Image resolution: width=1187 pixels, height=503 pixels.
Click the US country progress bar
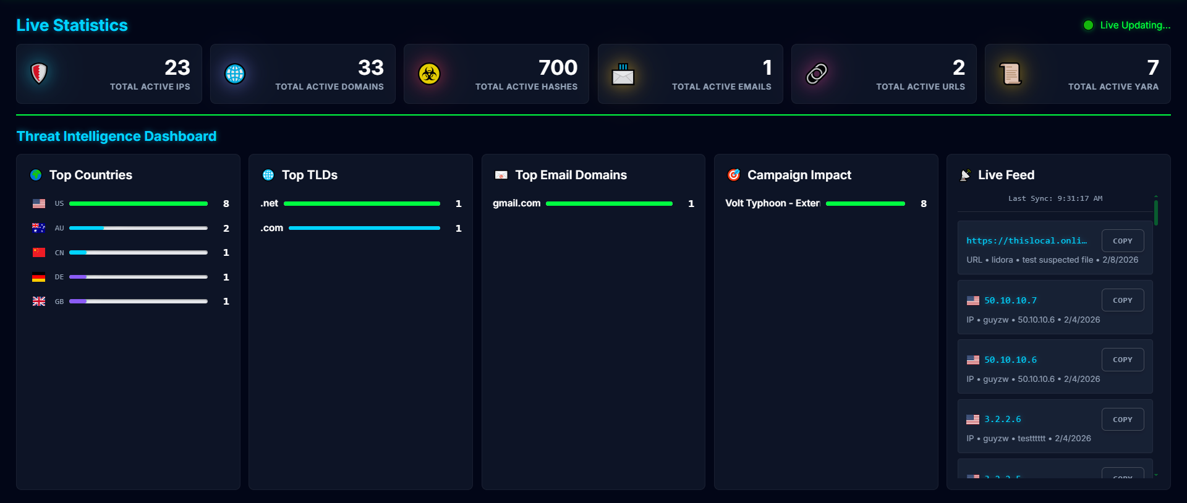(138, 203)
